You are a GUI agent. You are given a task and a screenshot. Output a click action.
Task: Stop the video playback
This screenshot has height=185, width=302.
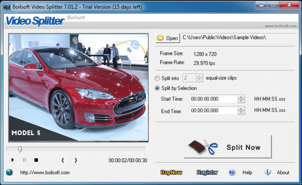(x=36, y=160)
